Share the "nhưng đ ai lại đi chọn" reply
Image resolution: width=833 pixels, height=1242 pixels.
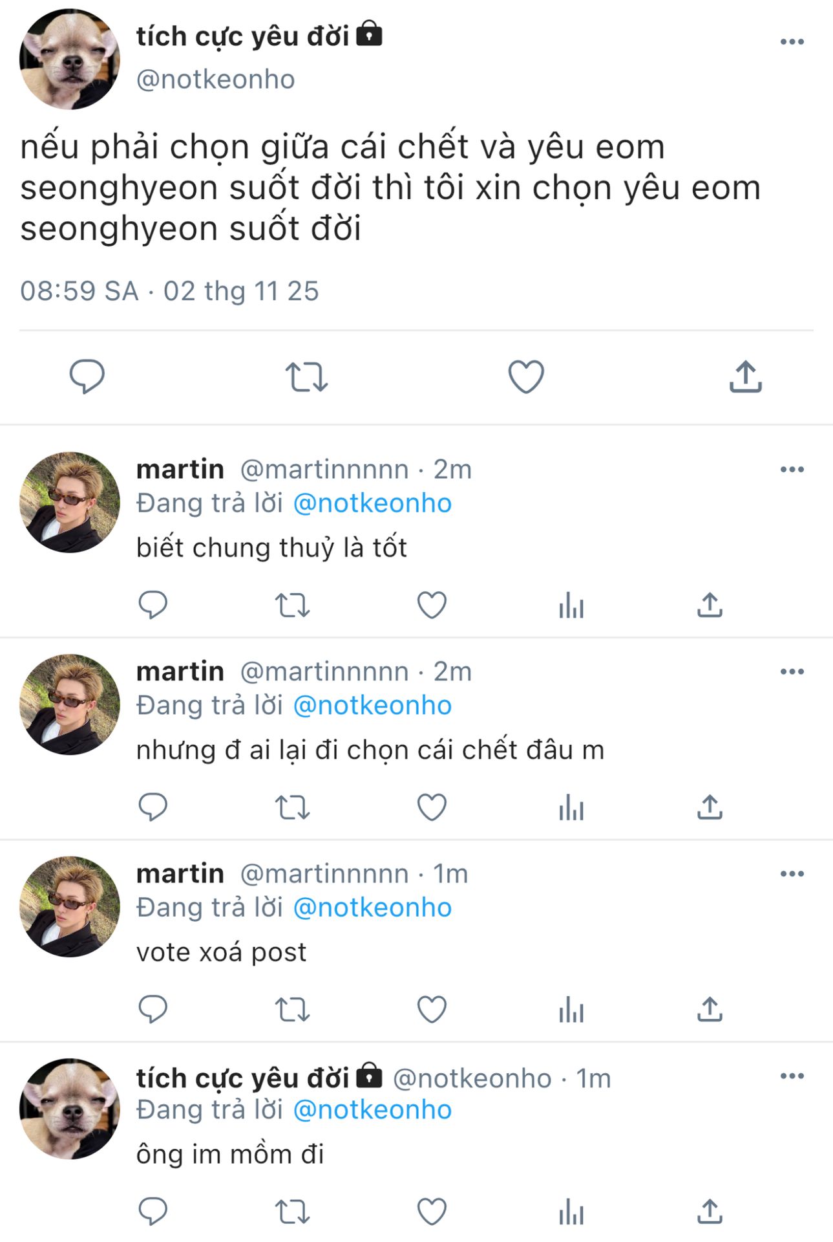[710, 807]
